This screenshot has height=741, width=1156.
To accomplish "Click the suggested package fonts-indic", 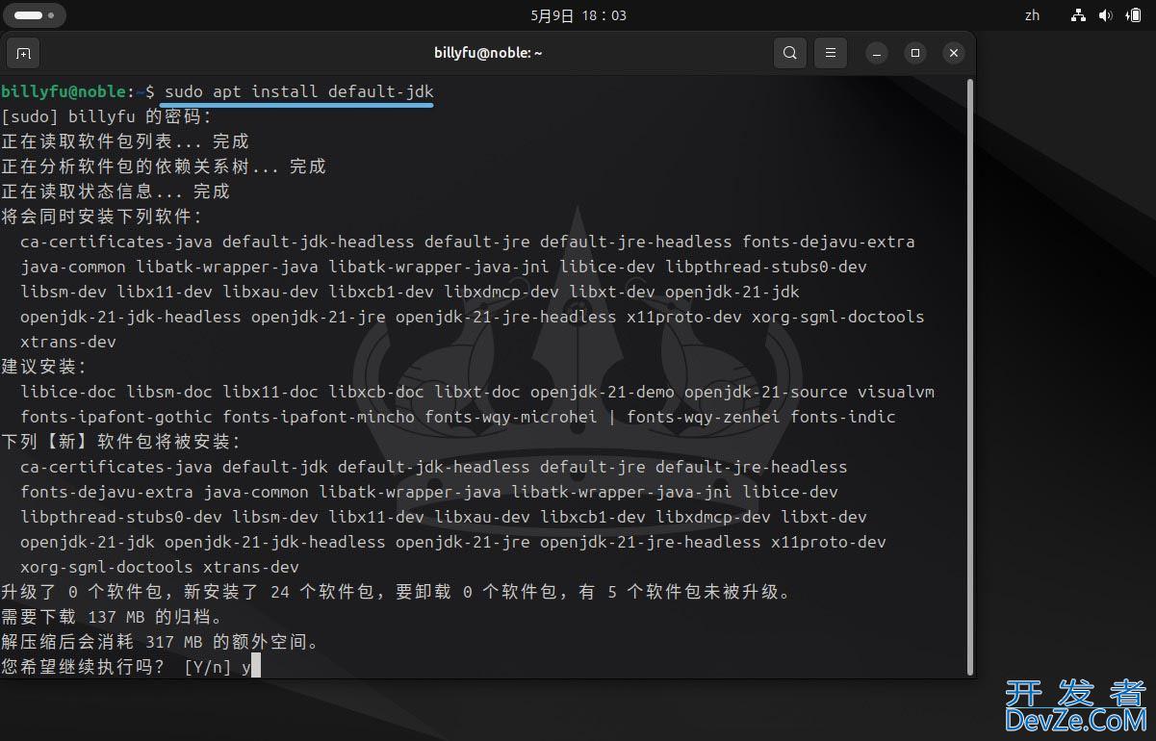I will click(843, 417).
